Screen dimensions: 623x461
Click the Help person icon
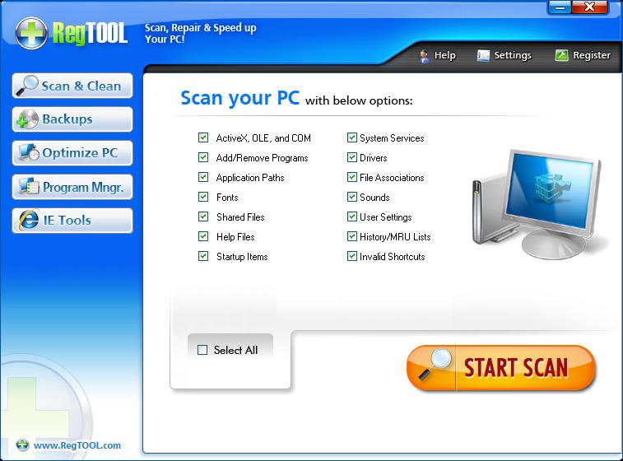coord(425,56)
